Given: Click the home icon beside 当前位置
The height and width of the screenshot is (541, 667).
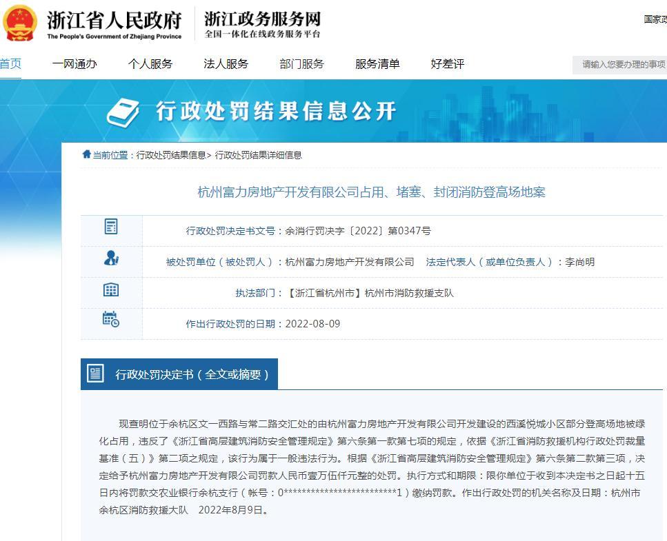Looking at the screenshot, I should 86,154.
